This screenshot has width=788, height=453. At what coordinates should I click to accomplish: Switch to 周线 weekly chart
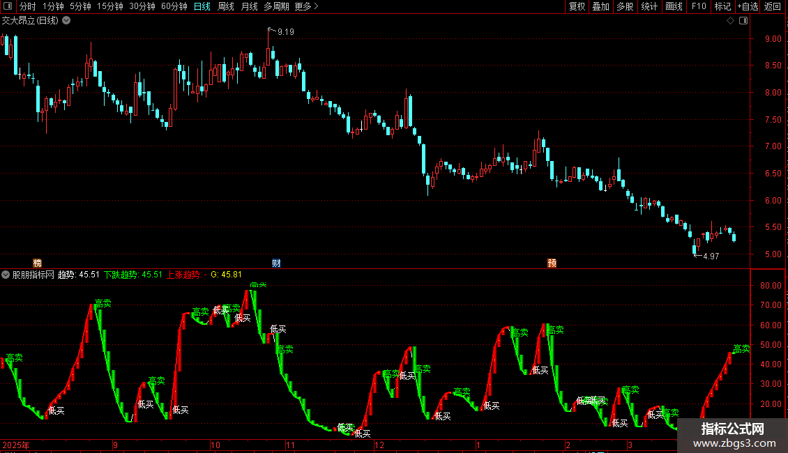[x=226, y=6]
